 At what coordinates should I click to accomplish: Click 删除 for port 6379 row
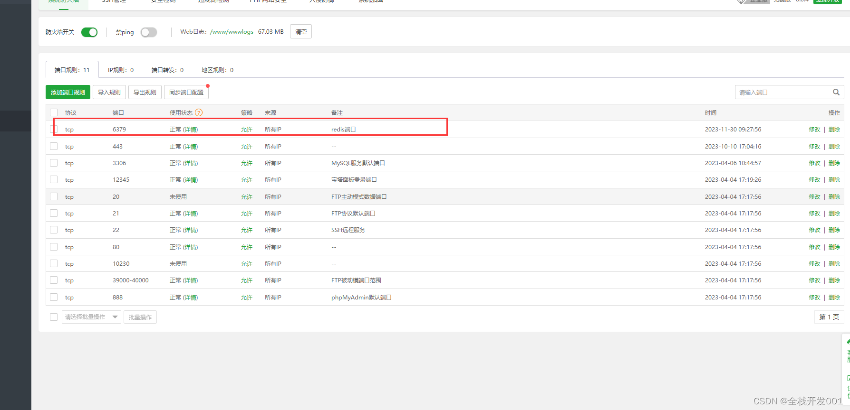(834, 130)
